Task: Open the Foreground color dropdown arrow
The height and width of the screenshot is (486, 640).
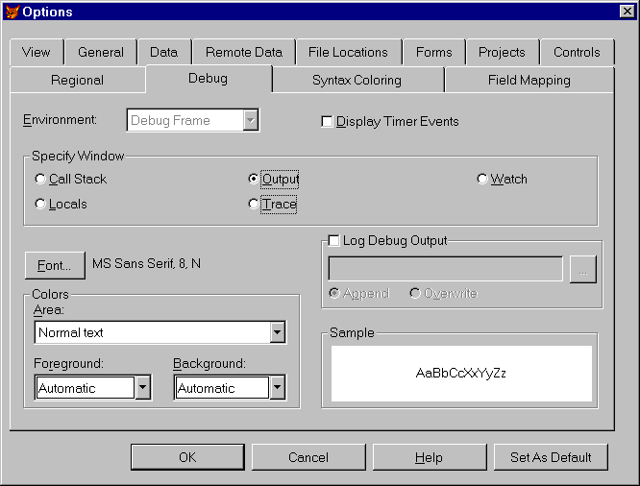Action: (143, 387)
